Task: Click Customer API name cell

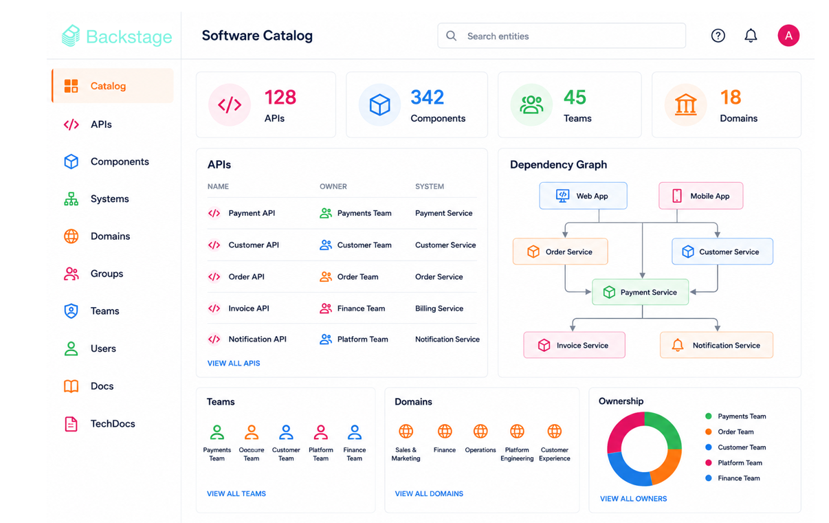Action: coord(254,245)
